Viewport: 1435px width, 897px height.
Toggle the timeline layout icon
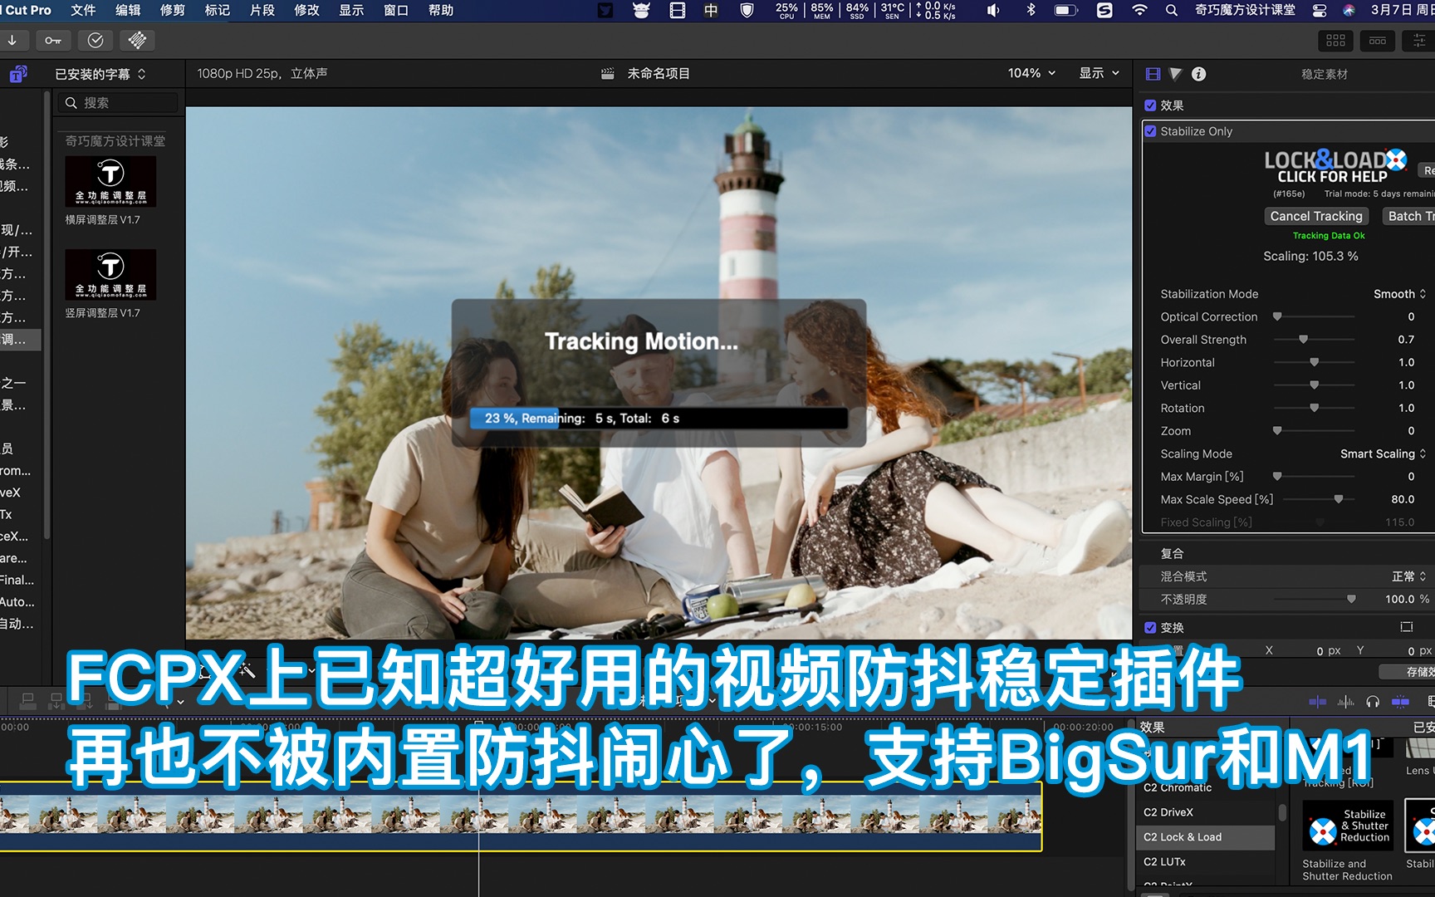coord(1378,41)
